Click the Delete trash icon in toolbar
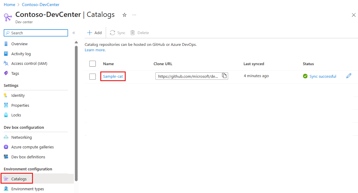Viewport: 358px width, 193px height. pyautogui.click(x=133, y=33)
